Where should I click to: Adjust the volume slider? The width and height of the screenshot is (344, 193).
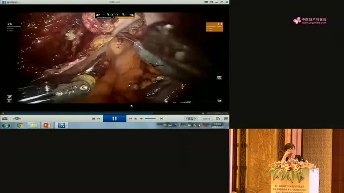pos(150,119)
